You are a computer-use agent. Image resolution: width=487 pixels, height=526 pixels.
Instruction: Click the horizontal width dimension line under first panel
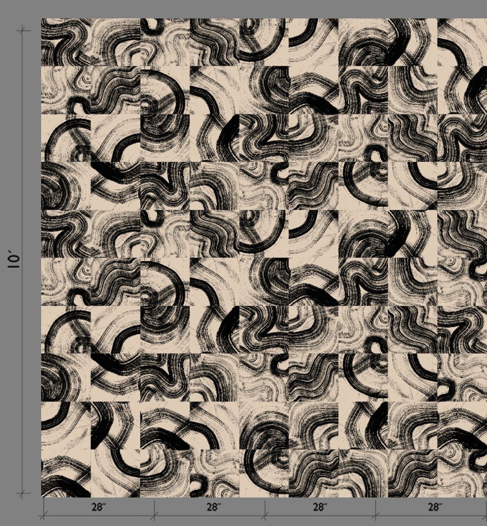pos(99,516)
